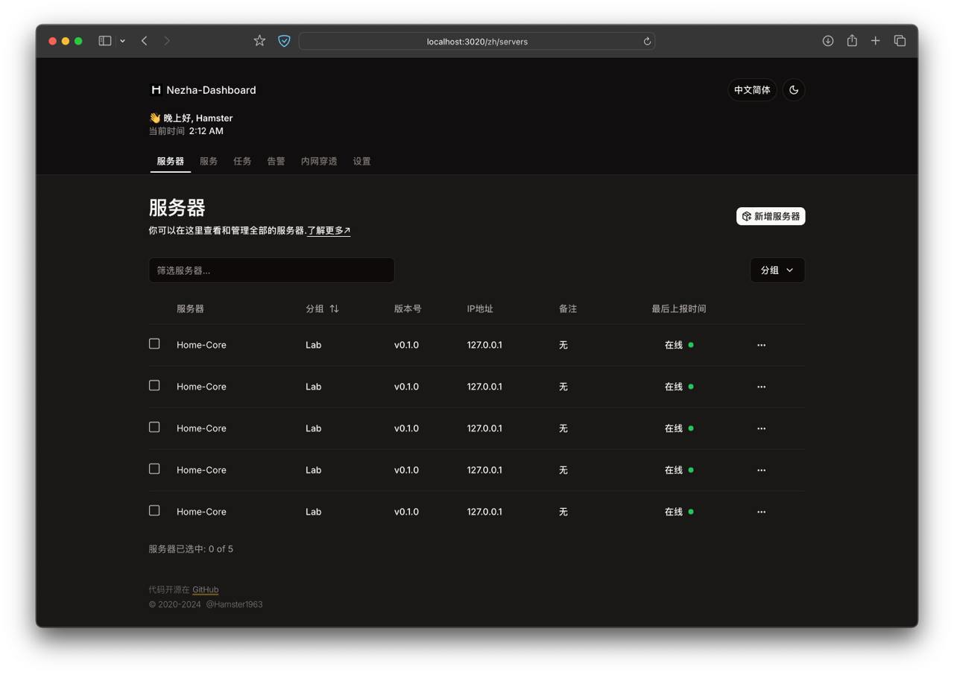
Task: Click the @Hamster1963 footer link
Action: pyautogui.click(x=234, y=604)
